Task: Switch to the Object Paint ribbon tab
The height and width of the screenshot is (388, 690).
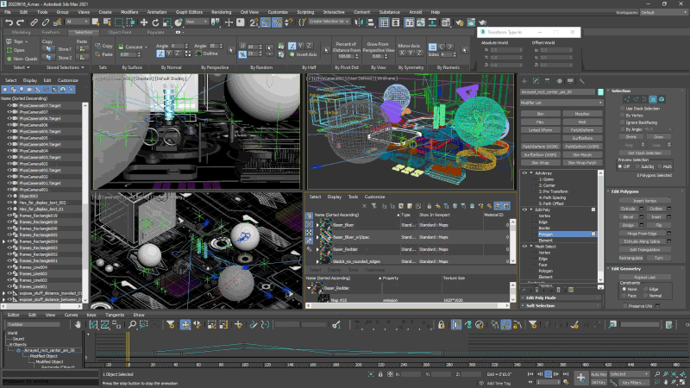Action: click(x=120, y=32)
